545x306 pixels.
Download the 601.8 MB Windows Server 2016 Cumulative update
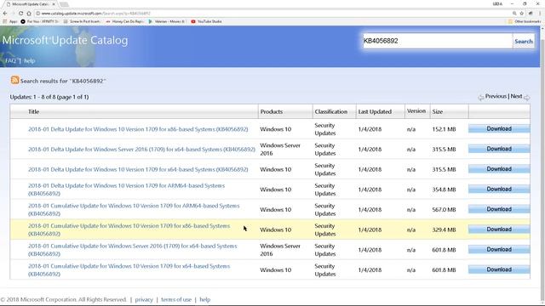pos(499,249)
